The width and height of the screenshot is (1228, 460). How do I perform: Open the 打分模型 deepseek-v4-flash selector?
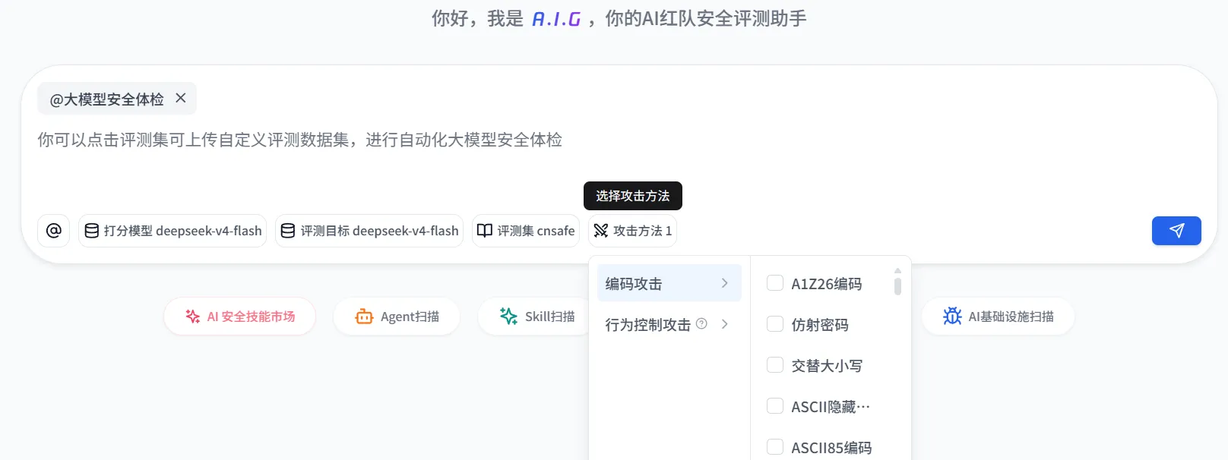[x=172, y=231]
